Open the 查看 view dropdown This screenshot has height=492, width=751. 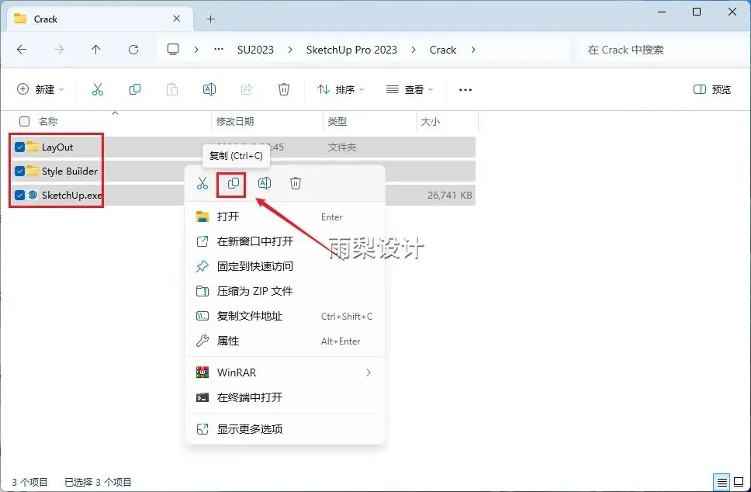(x=410, y=89)
